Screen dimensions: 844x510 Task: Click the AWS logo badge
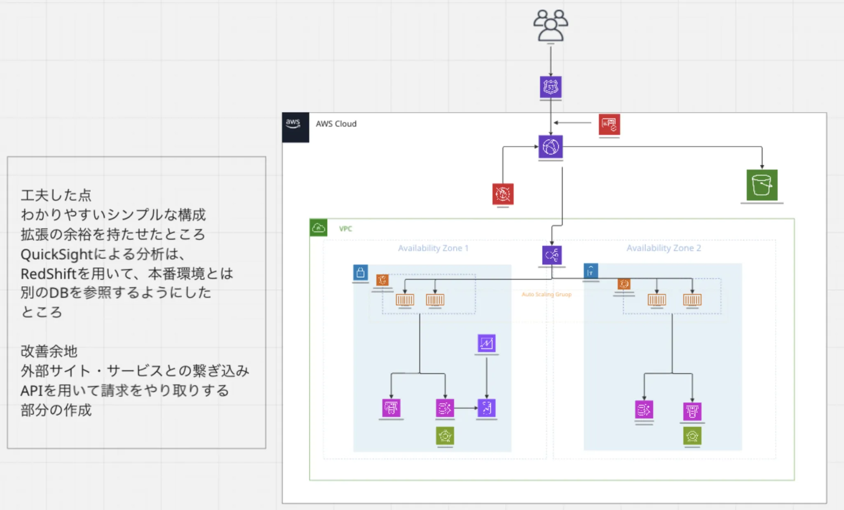tap(295, 127)
